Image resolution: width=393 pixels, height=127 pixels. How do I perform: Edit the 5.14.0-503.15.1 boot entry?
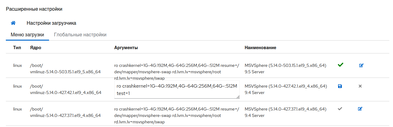click(x=361, y=65)
